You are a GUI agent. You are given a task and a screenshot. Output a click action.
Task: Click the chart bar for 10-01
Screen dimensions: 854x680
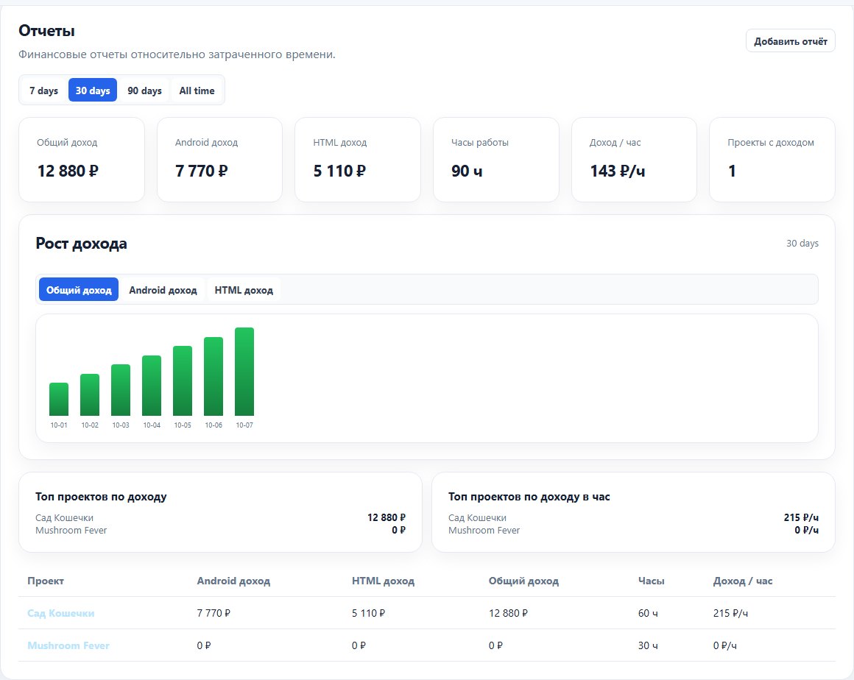coord(59,399)
